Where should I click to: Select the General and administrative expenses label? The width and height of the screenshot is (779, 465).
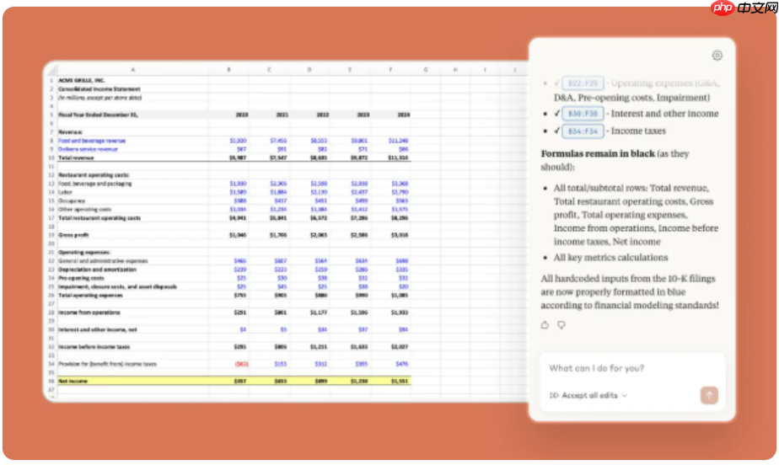pos(103,261)
